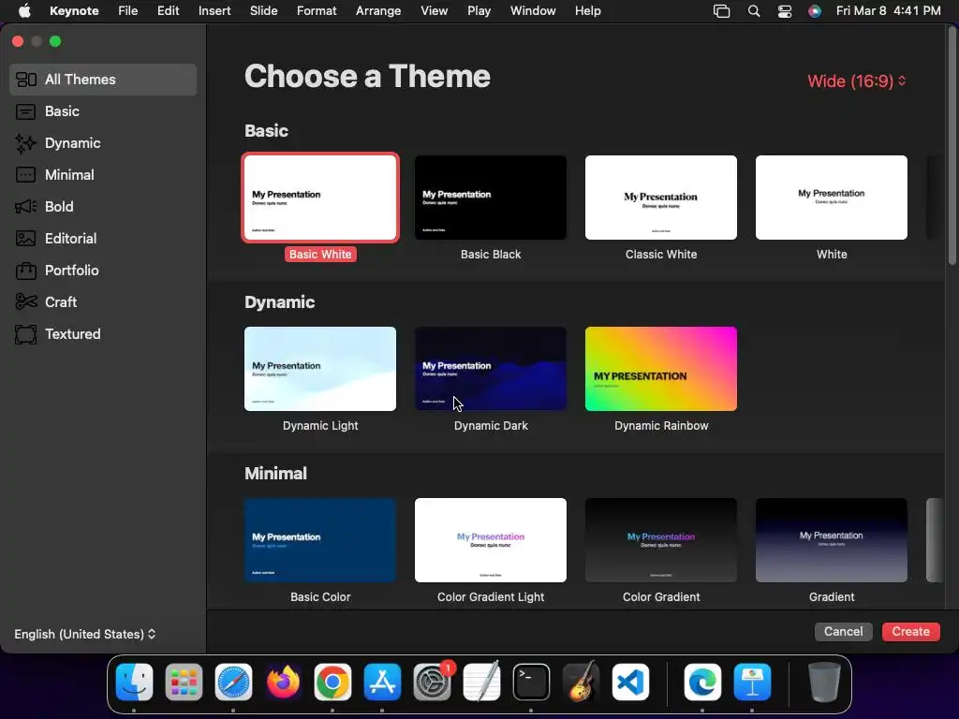The height and width of the screenshot is (719, 959).
Task: Open Terminal from the Dock
Action: (x=531, y=682)
